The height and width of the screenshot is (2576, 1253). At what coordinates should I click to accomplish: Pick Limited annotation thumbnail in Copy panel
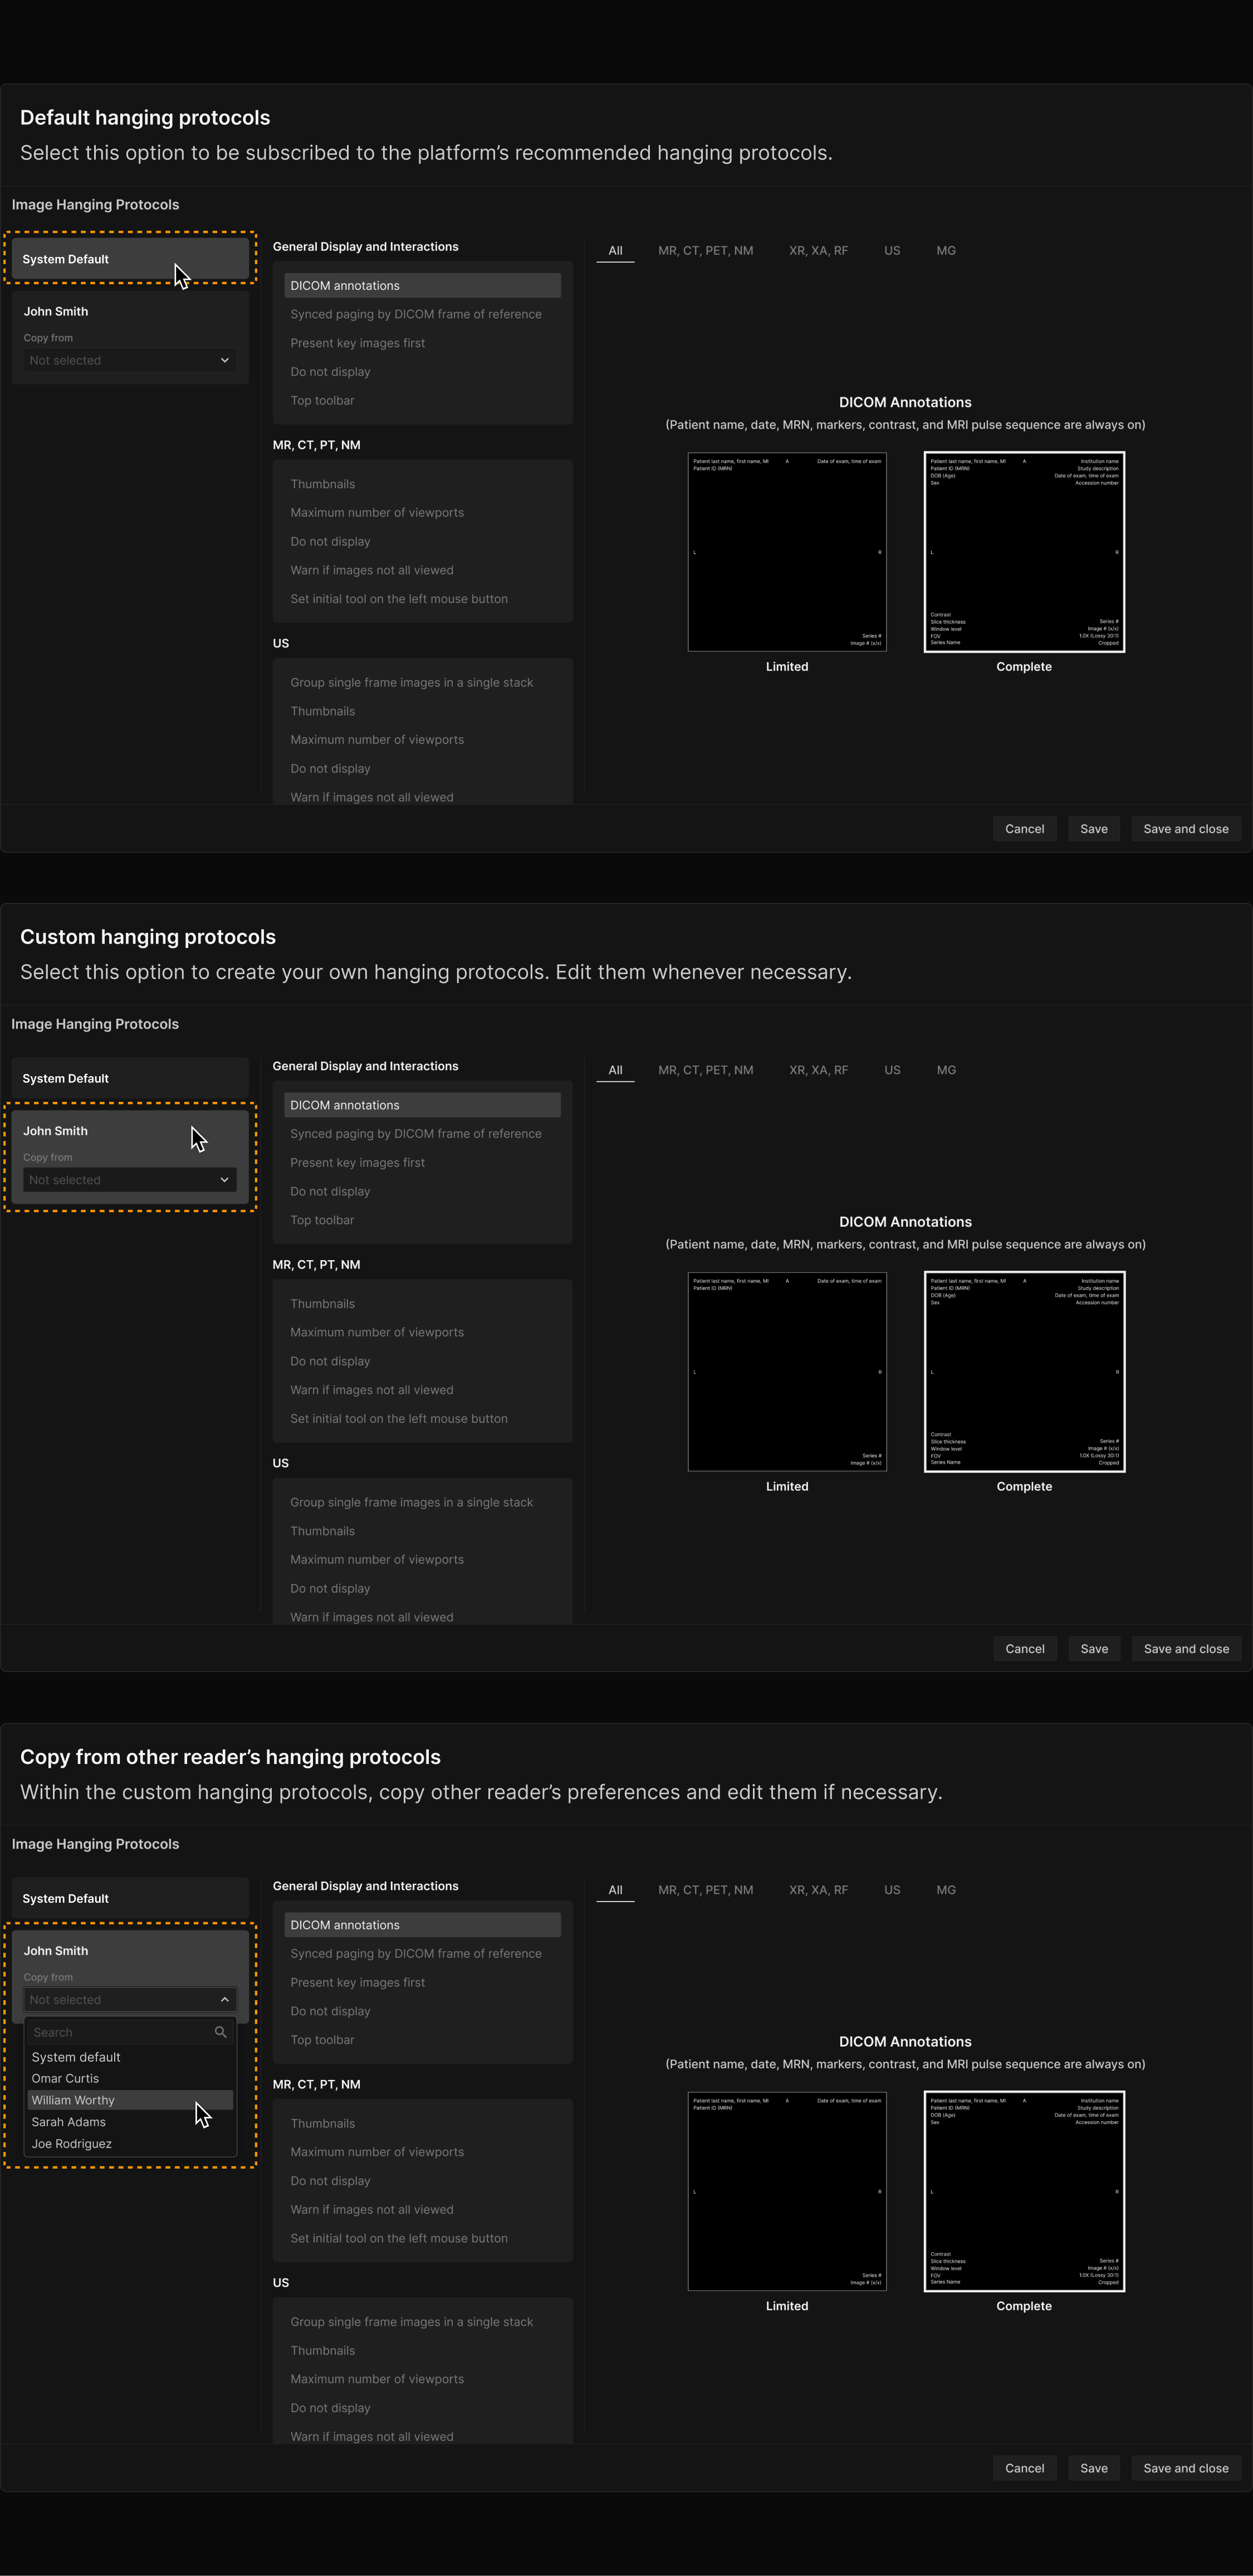tap(787, 2191)
